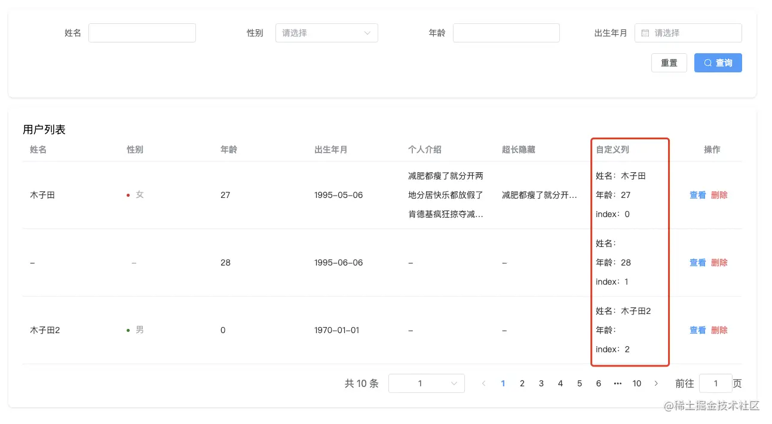Click the green dot beside 男 gender
The height and width of the screenshot is (424, 772).
[127, 330]
